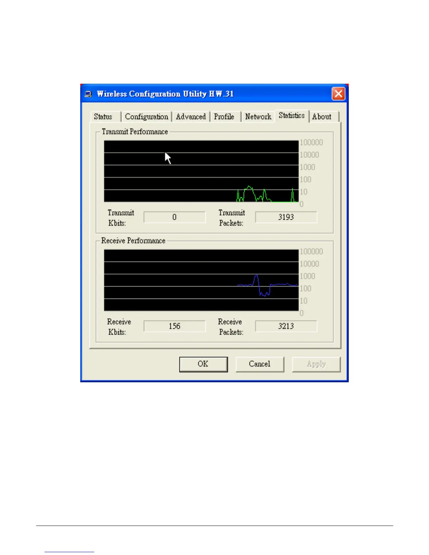Click the Transmit Kbits value field
Screen dimensions: 429x555
point(175,217)
